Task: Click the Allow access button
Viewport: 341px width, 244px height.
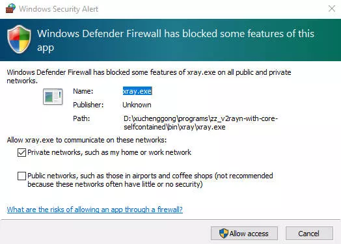Action: point(244,234)
